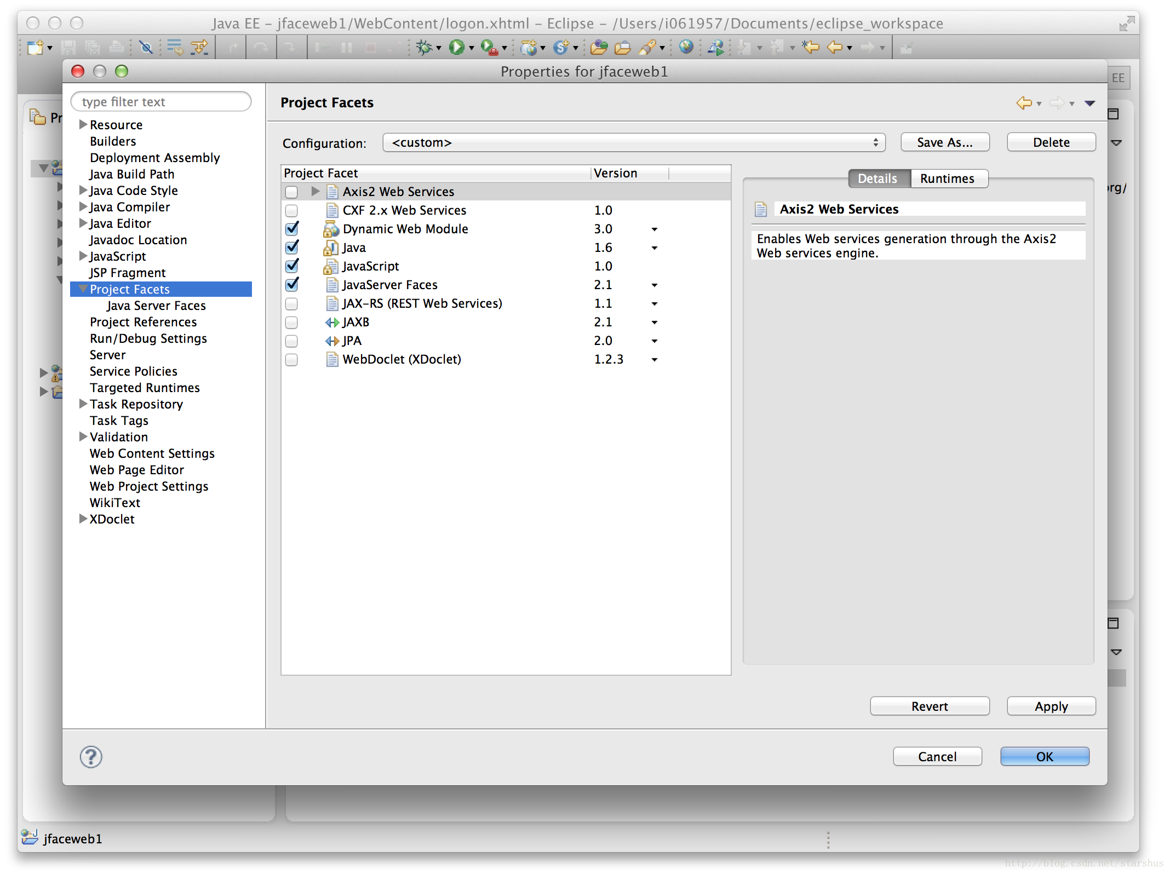Check the JAXB facet checkbox
1170x874 pixels.
tap(291, 322)
